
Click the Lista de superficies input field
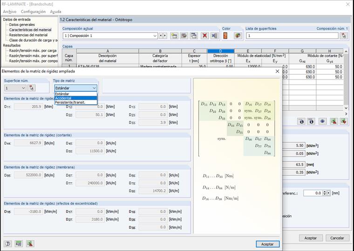[x=293, y=36]
